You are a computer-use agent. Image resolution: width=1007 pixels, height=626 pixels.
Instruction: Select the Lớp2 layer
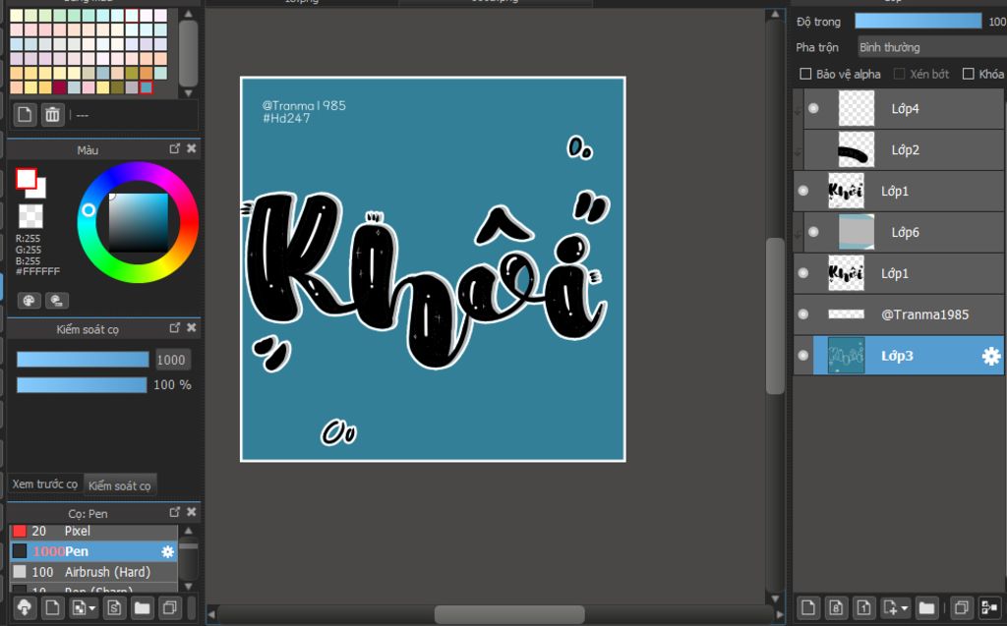coord(904,149)
